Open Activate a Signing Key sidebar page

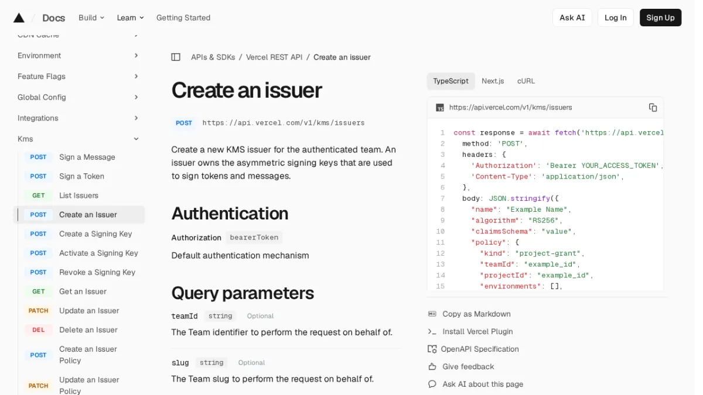(x=98, y=253)
